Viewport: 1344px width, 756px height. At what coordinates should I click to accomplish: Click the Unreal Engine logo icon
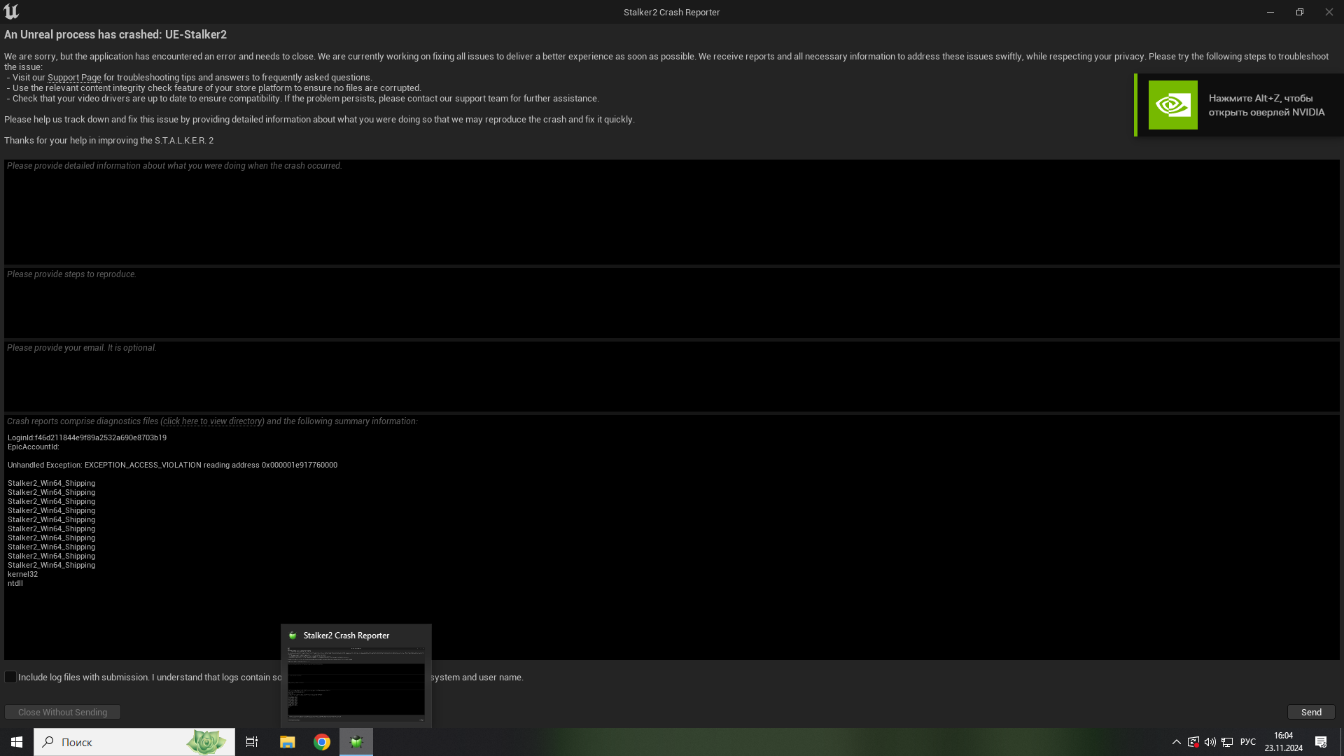(11, 11)
